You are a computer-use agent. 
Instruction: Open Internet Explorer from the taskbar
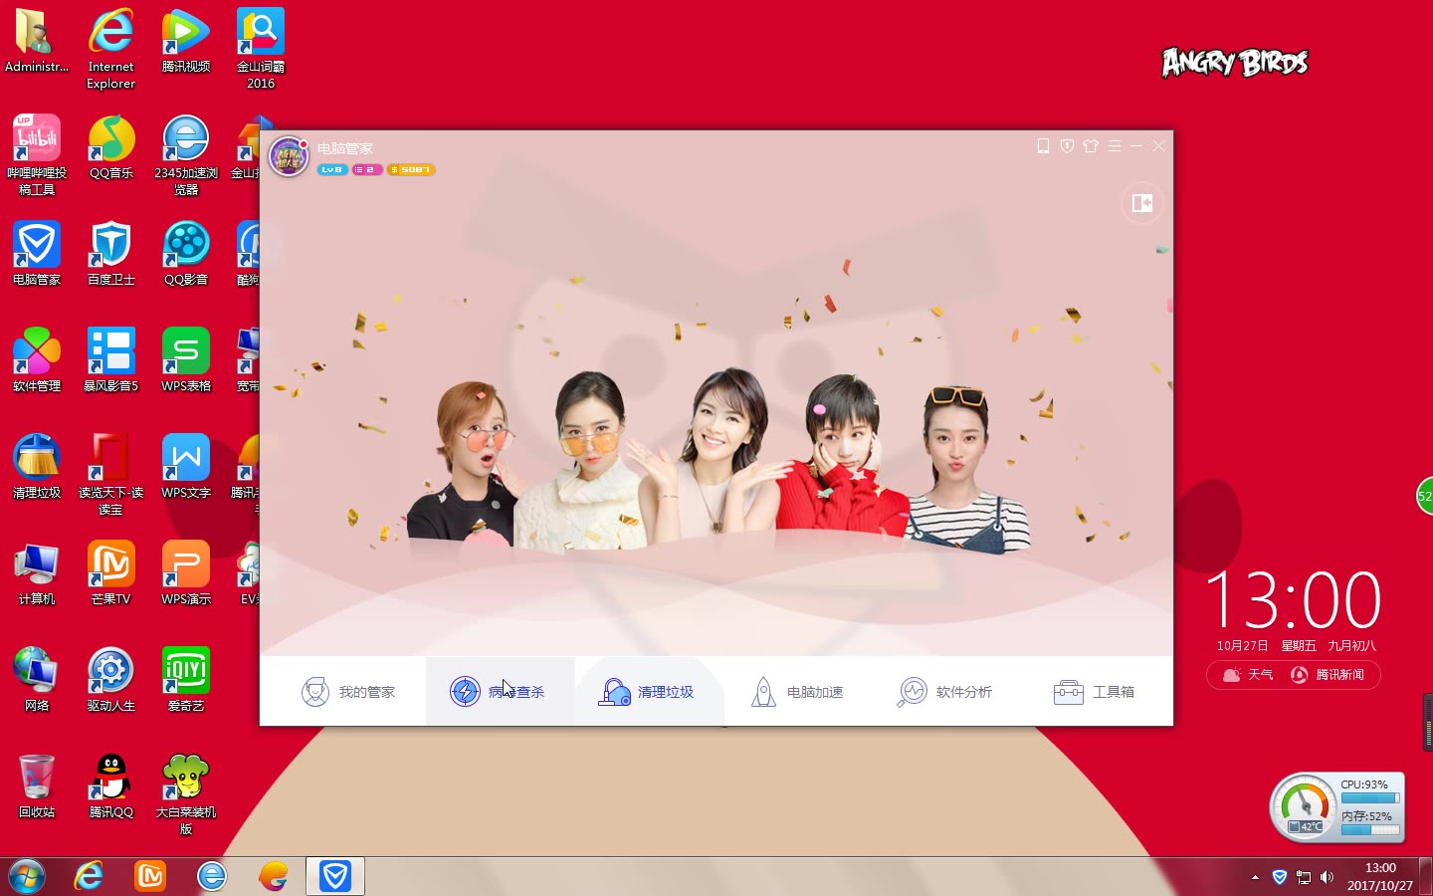tap(89, 876)
